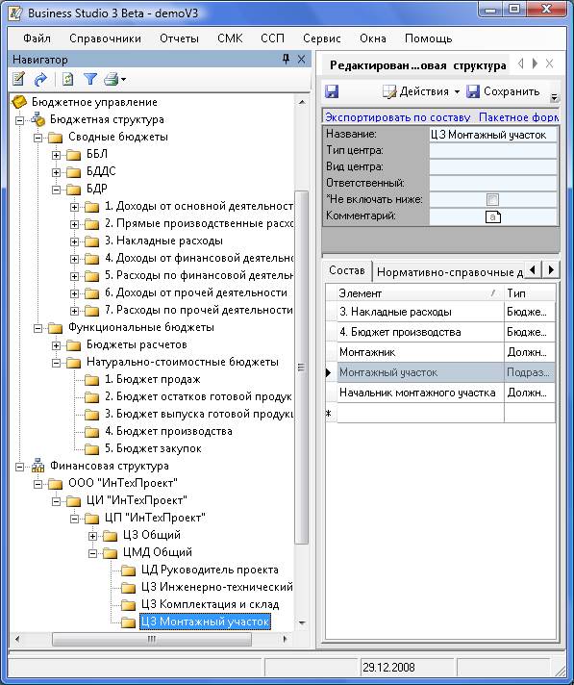
Task: Expand the Бюджеты расчетов folder
Action: pos(56,345)
